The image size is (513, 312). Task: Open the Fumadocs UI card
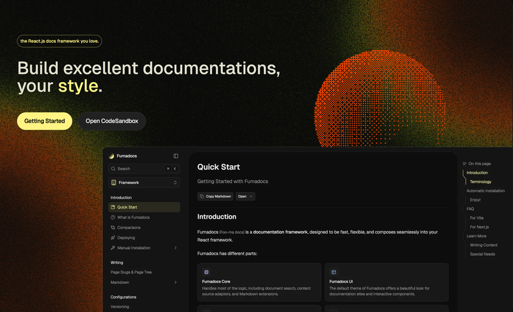386,282
